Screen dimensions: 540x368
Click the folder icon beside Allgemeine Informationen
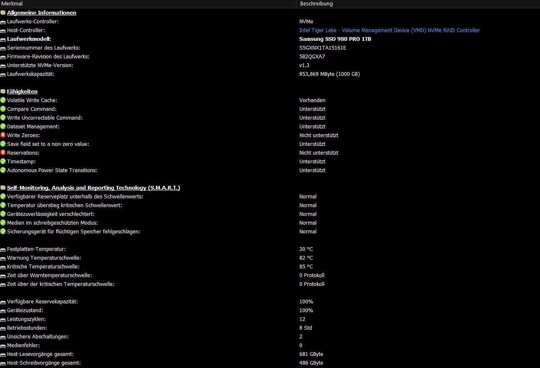tap(3, 13)
